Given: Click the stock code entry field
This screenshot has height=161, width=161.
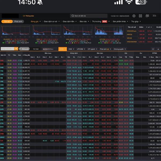Looking at the screenshot, I should [x=8, y=49].
